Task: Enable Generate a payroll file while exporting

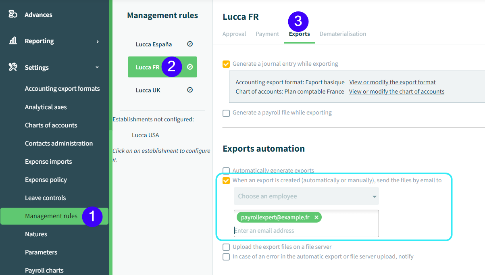Action: point(226,113)
